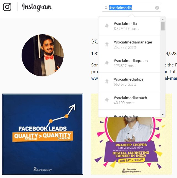Open the #socialmediaqueen hashtag result
Viewport: 177px width, 178px height.
click(129, 63)
